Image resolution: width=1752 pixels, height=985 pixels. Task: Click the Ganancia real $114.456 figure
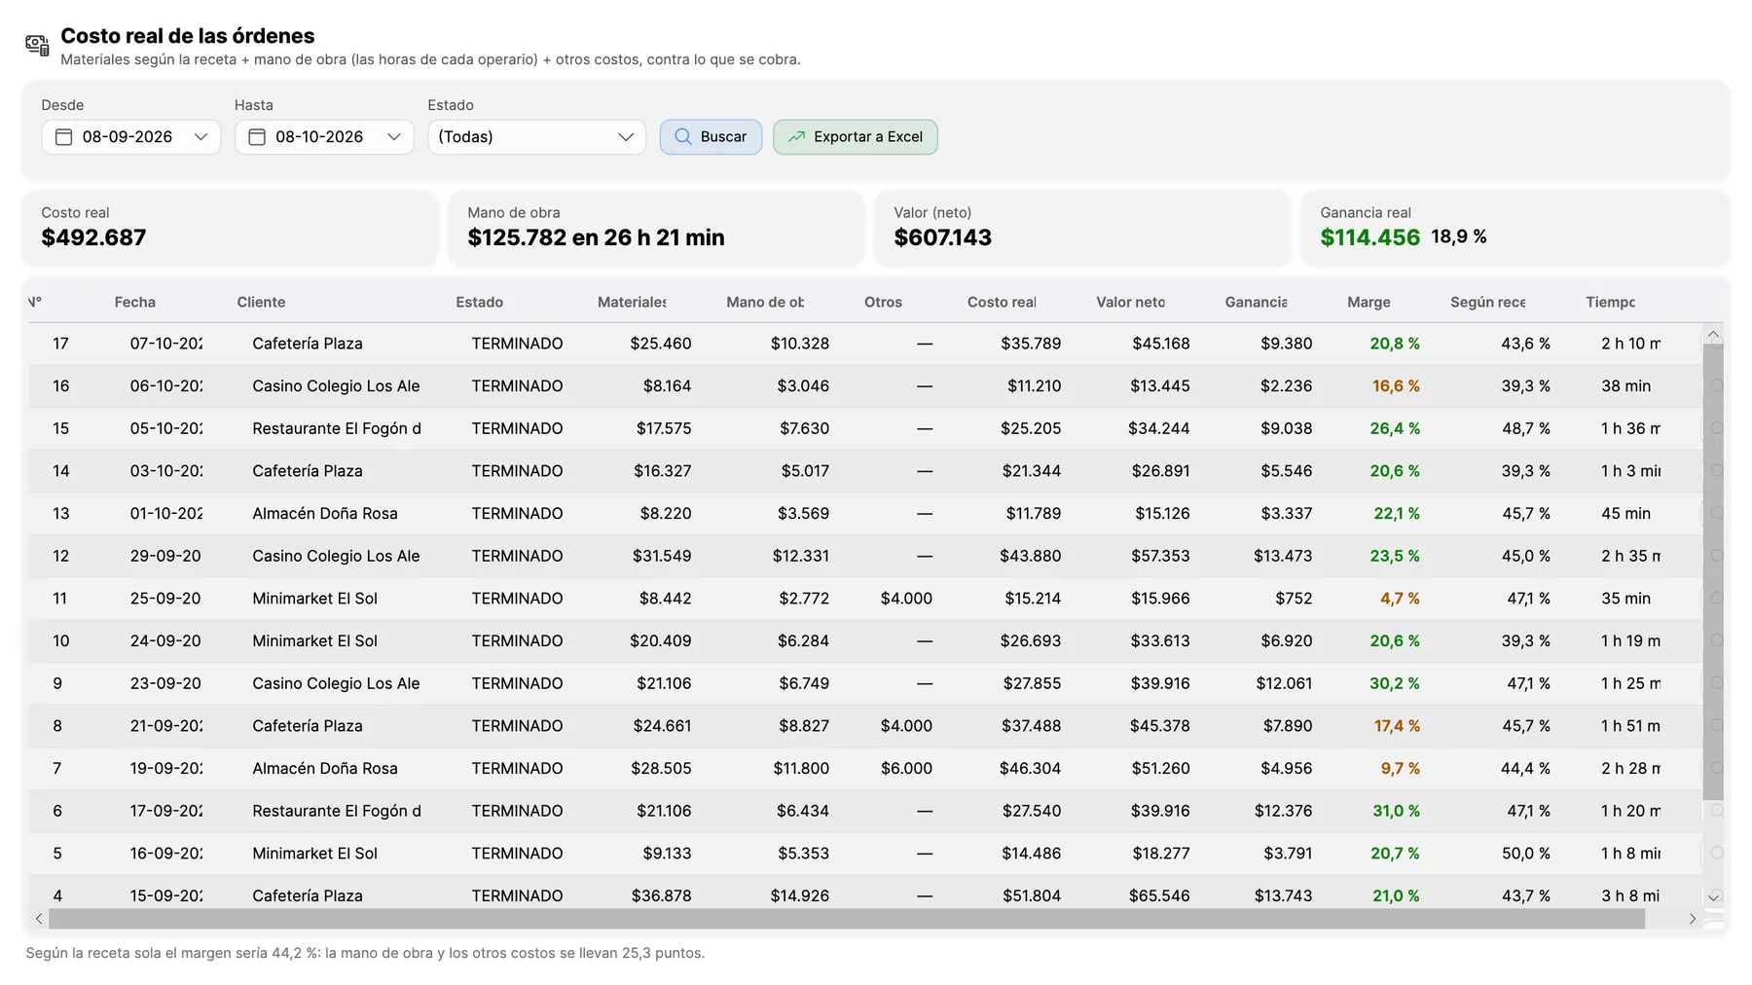tap(1369, 237)
